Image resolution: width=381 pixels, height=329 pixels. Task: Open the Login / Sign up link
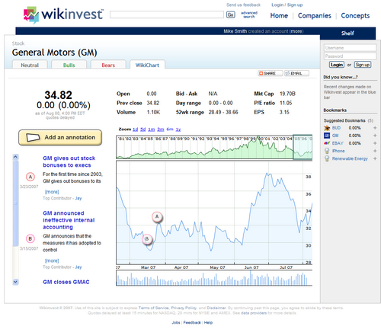287,5
